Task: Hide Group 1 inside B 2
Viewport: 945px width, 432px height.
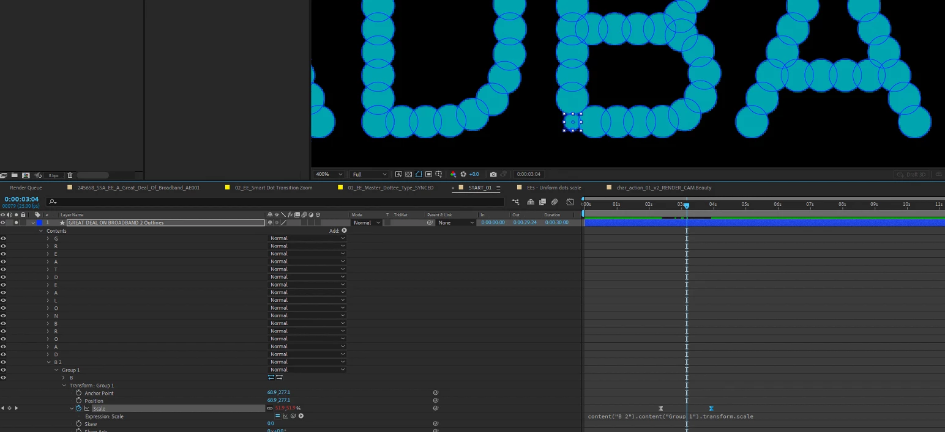Action: (3, 370)
